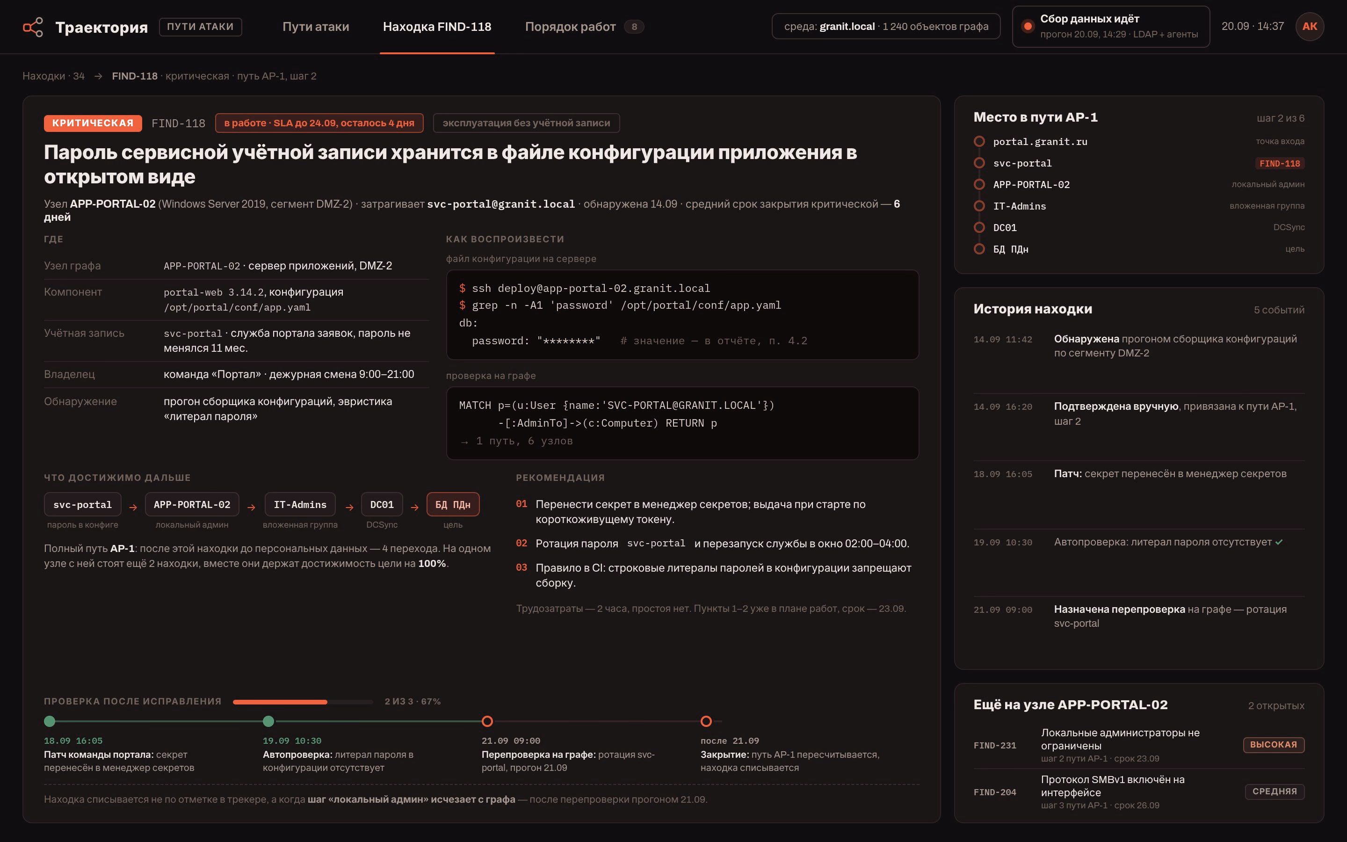Open finding FIND-204 on the node list
This screenshot has width=1347, height=842.
(x=1138, y=792)
